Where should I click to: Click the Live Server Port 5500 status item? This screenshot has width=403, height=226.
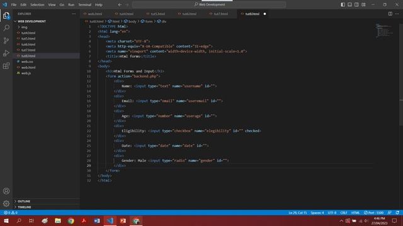373,213
